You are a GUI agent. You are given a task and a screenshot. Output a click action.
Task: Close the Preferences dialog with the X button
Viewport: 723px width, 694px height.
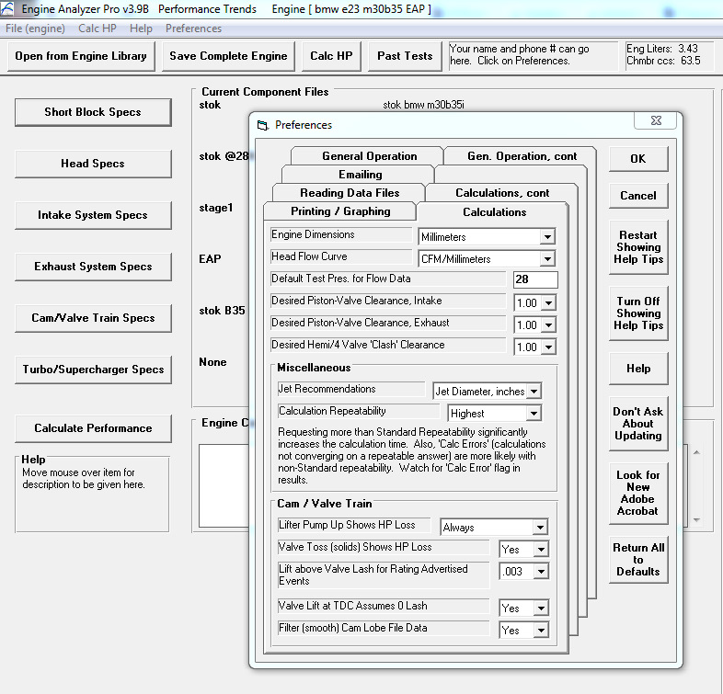point(655,120)
